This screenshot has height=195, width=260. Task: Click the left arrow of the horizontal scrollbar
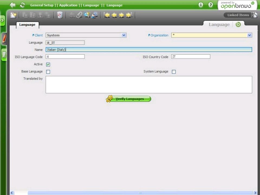click(12, 193)
